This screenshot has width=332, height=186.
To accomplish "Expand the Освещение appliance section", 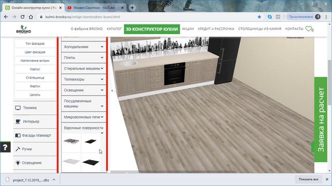I will (x=84, y=90).
